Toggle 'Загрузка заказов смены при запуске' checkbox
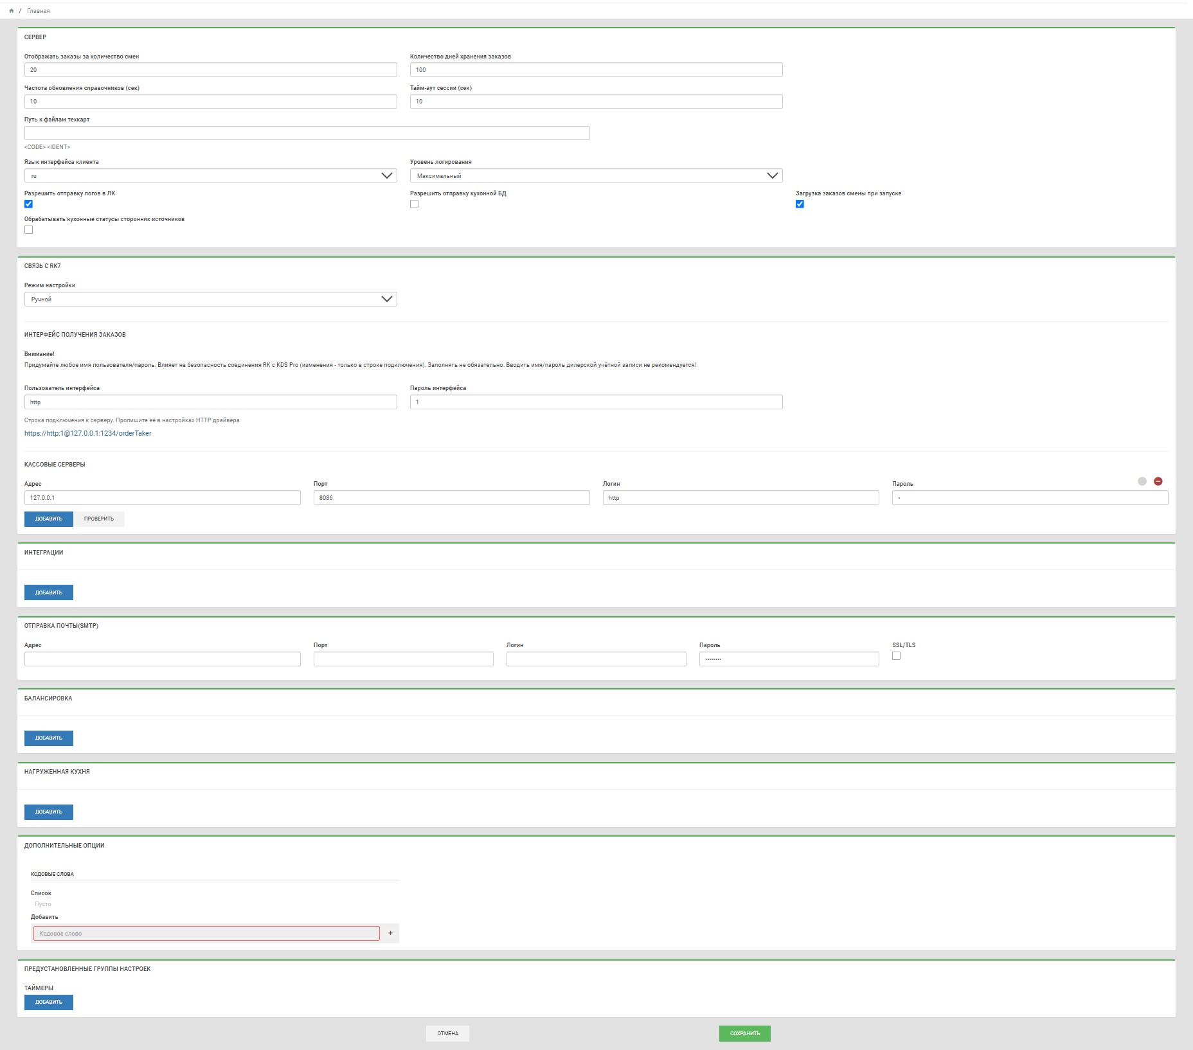This screenshot has height=1050, width=1193. coord(800,204)
